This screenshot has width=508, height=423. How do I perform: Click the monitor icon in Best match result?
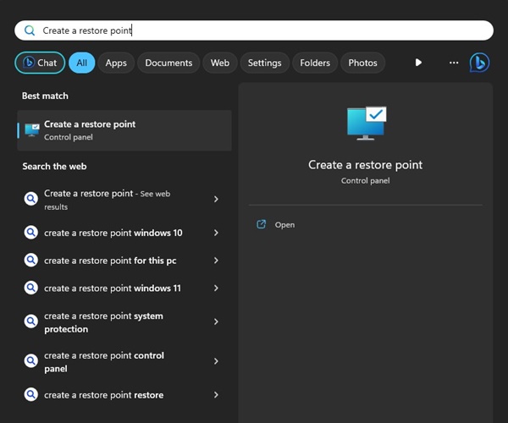[x=32, y=130]
